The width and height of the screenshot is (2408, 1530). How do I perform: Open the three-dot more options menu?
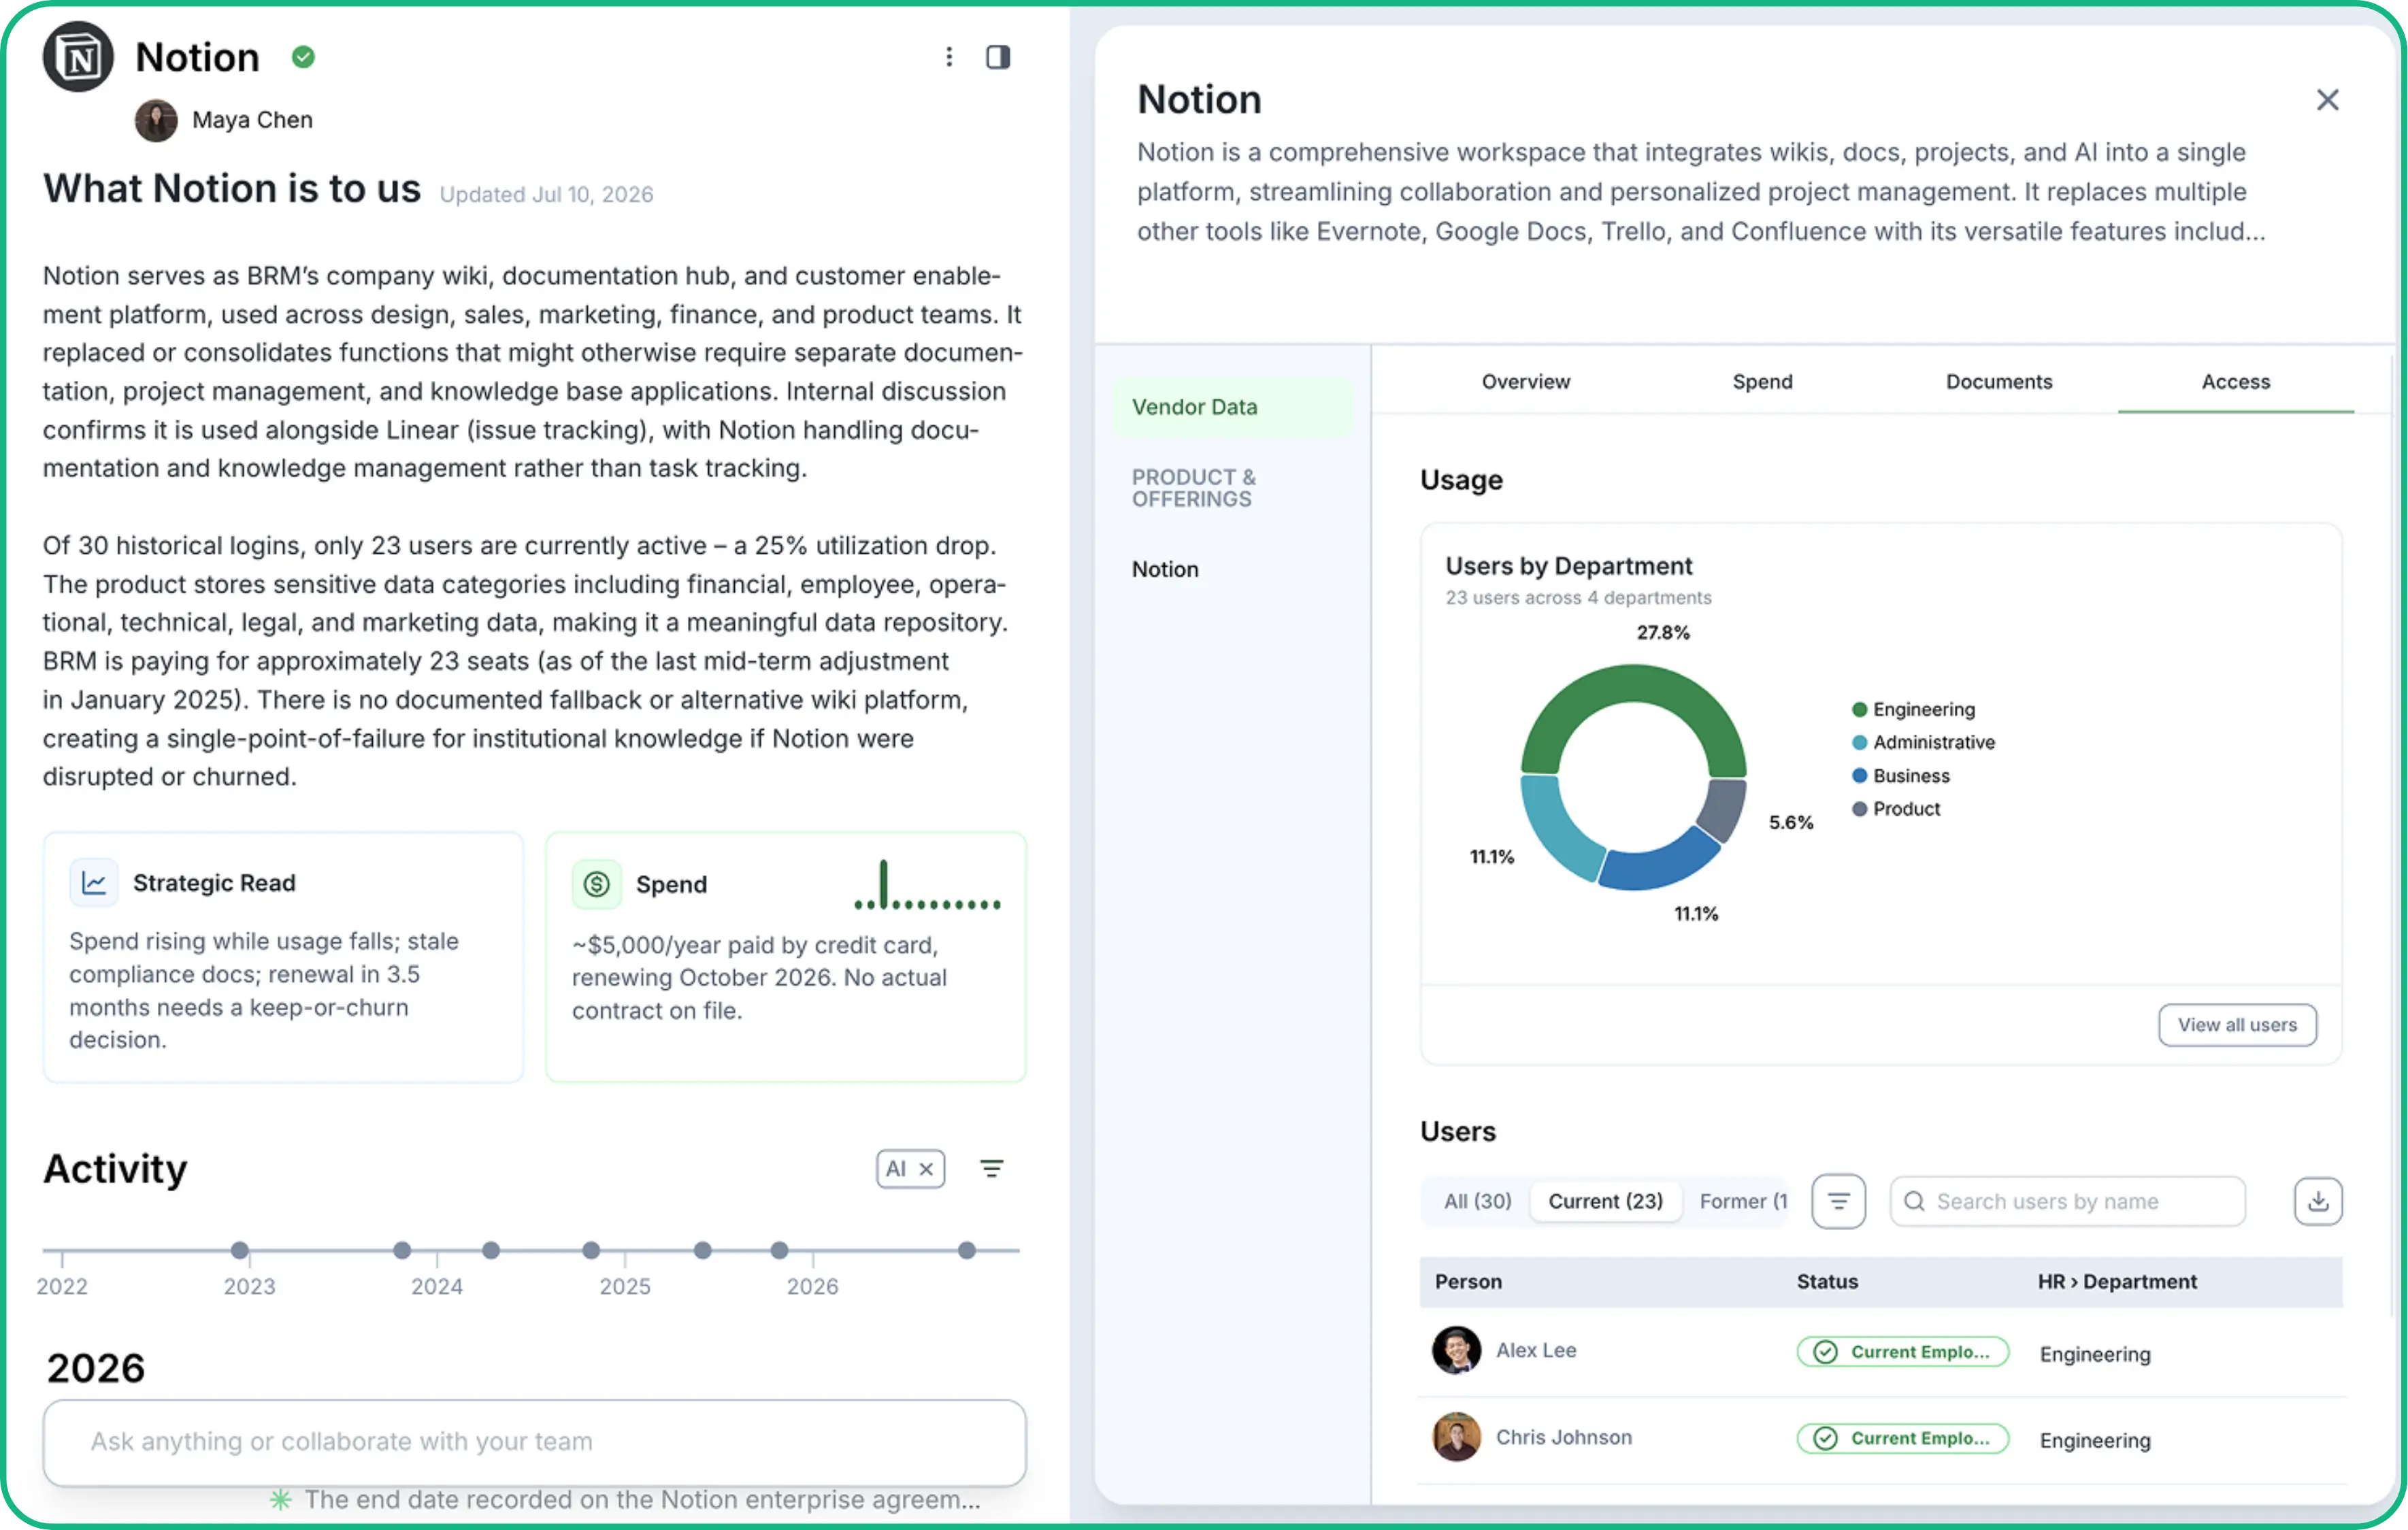[x=949, y=57]
